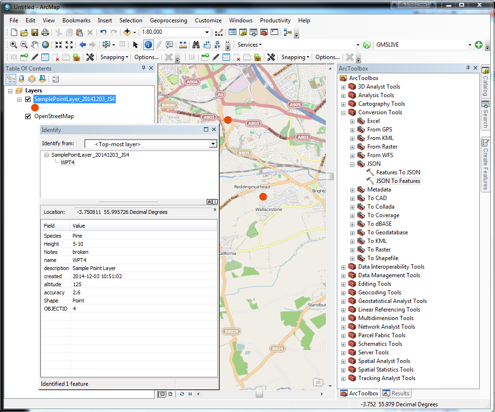Click Options on the Snapping toolbar
Screen dimensions: 495x412
tap(146, 57)
